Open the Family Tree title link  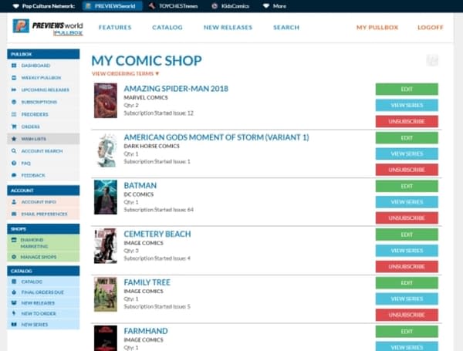[147, 282]
